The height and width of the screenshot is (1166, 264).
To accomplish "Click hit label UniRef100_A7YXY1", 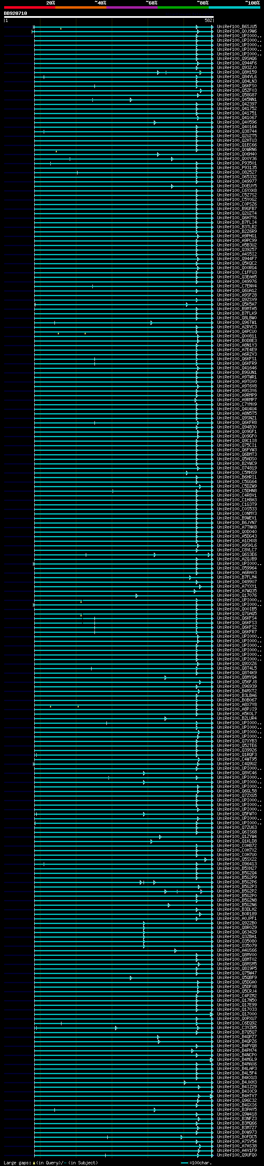I will [x=237, y=586].
